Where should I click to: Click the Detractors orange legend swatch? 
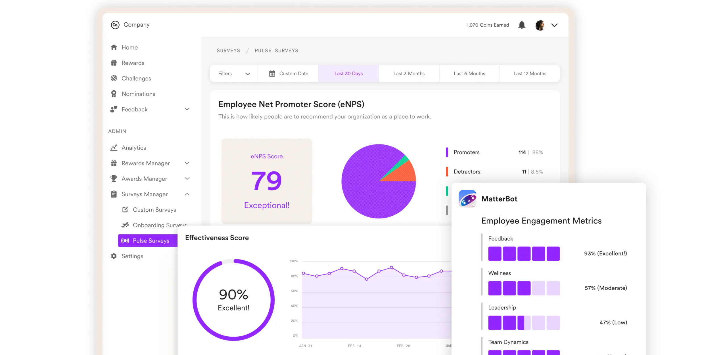click(x=447, y=172)
